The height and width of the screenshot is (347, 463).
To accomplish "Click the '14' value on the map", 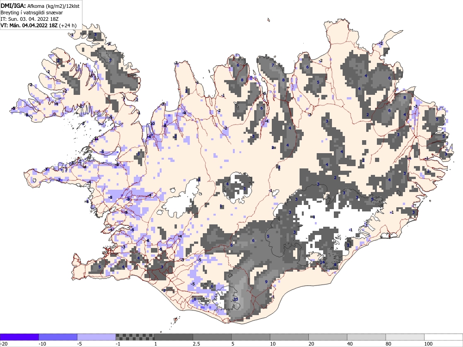I will [322, 262].
